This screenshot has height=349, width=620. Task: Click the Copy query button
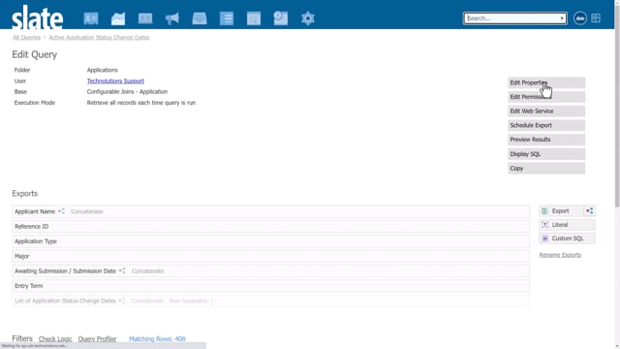546,168
